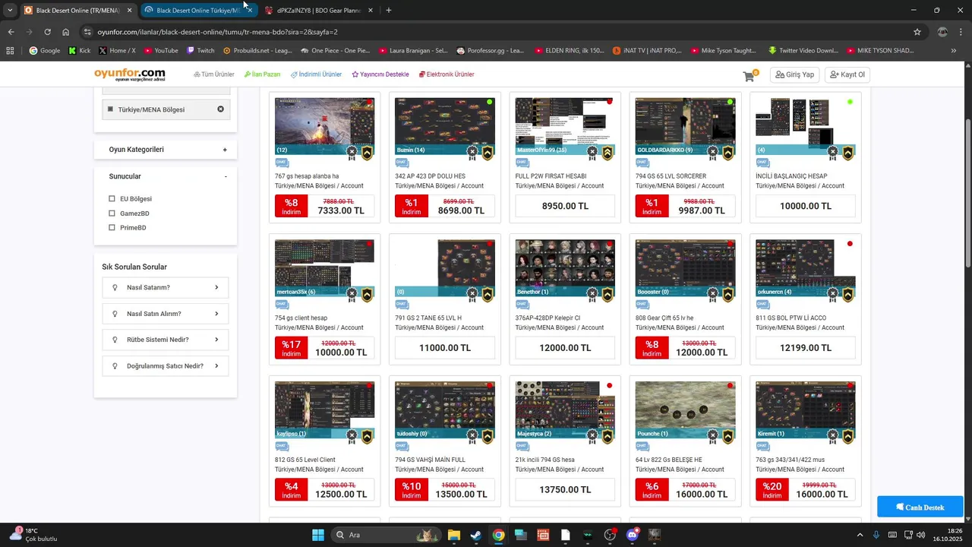Click the oyunfor.com logo
Screen dimensions: 972x547
pyautogui.click(x=129, y=75)
